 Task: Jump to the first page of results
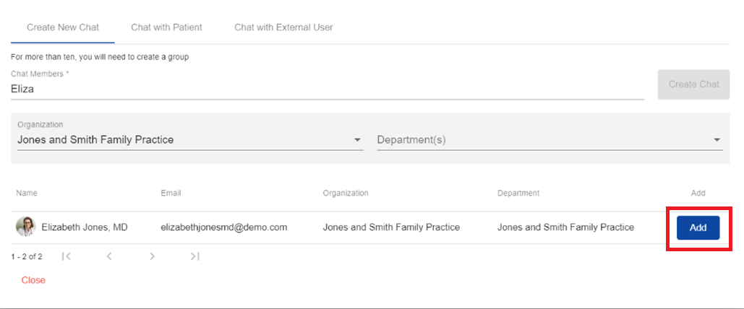click(x=67, y=256)
